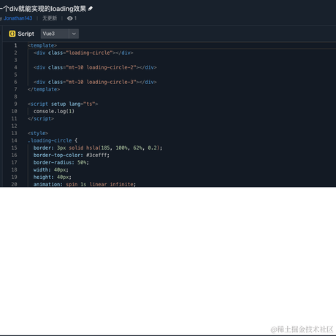Screen dimensions: 336x336
Task: Click the 'console.log(1)' code line
Action: [x=54, y=111]
